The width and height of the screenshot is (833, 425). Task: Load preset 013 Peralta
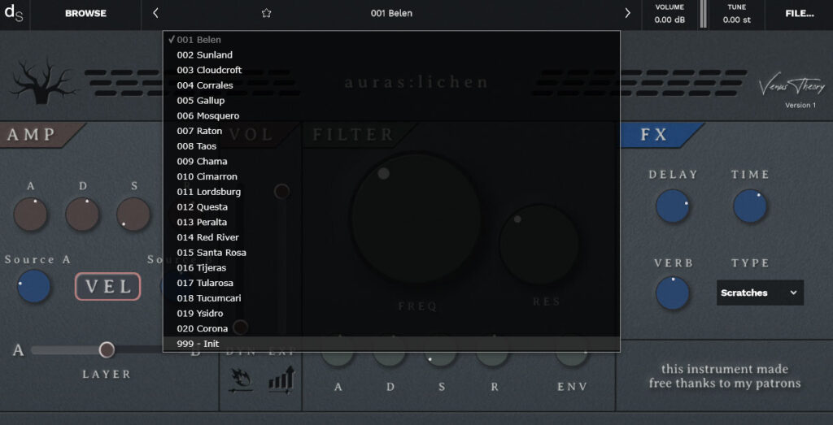(x=391, y=222)
